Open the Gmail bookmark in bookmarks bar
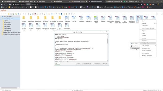The height and width of the screenshot is (91, 163). pos(17,7)
